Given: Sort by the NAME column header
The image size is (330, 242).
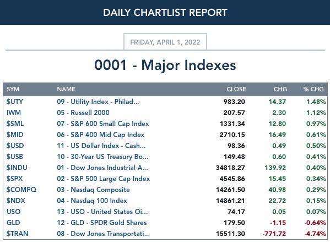Looking at the screenshot, I should click(66, 89).
